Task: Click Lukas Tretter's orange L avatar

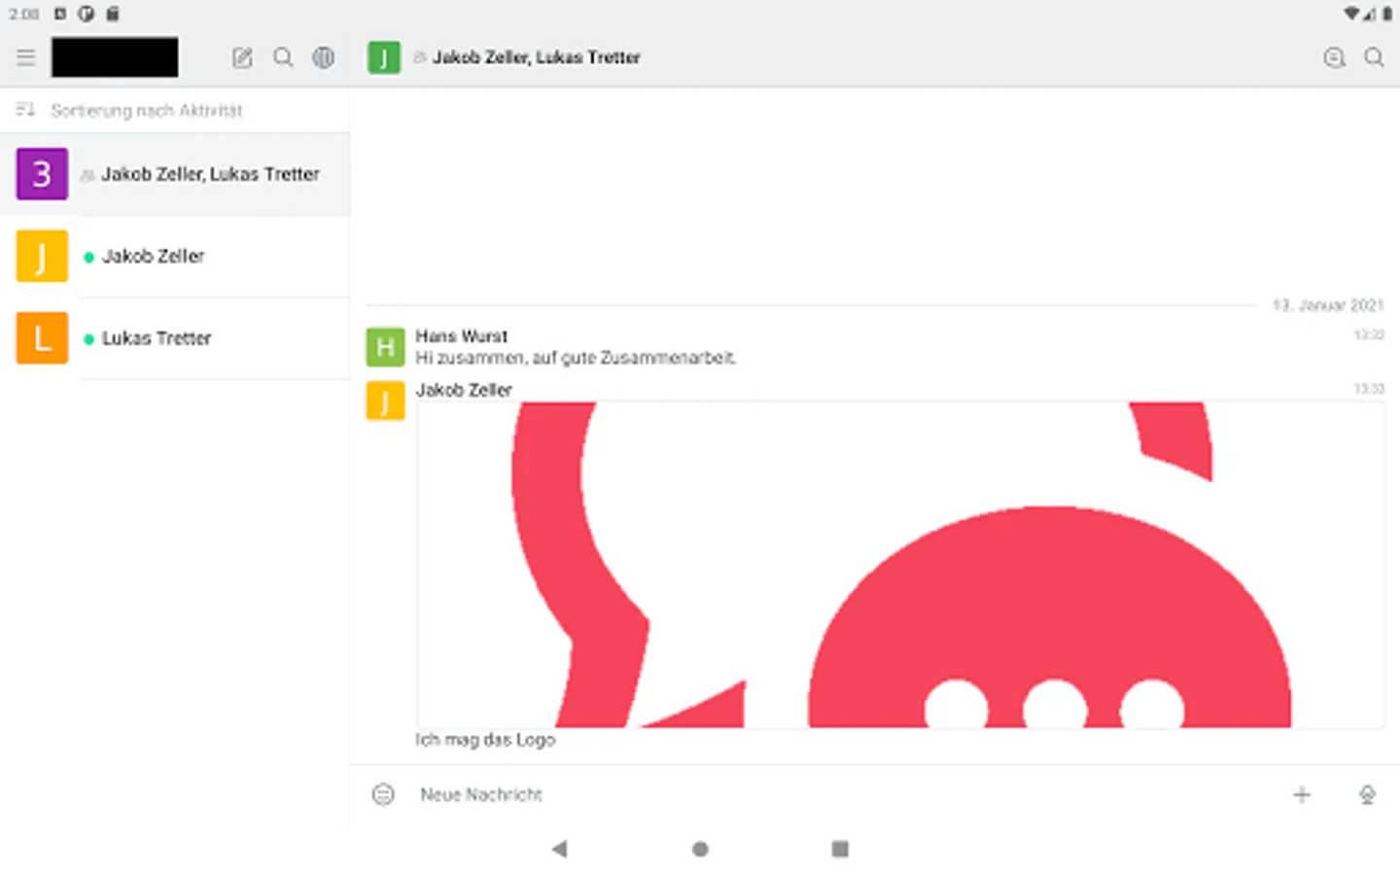Action: (x=42, y=338)
